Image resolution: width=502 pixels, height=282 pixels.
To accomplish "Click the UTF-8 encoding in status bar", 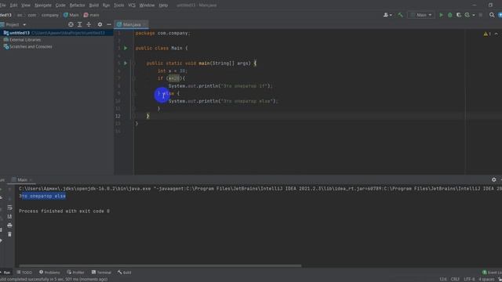I will click(469, 279).
